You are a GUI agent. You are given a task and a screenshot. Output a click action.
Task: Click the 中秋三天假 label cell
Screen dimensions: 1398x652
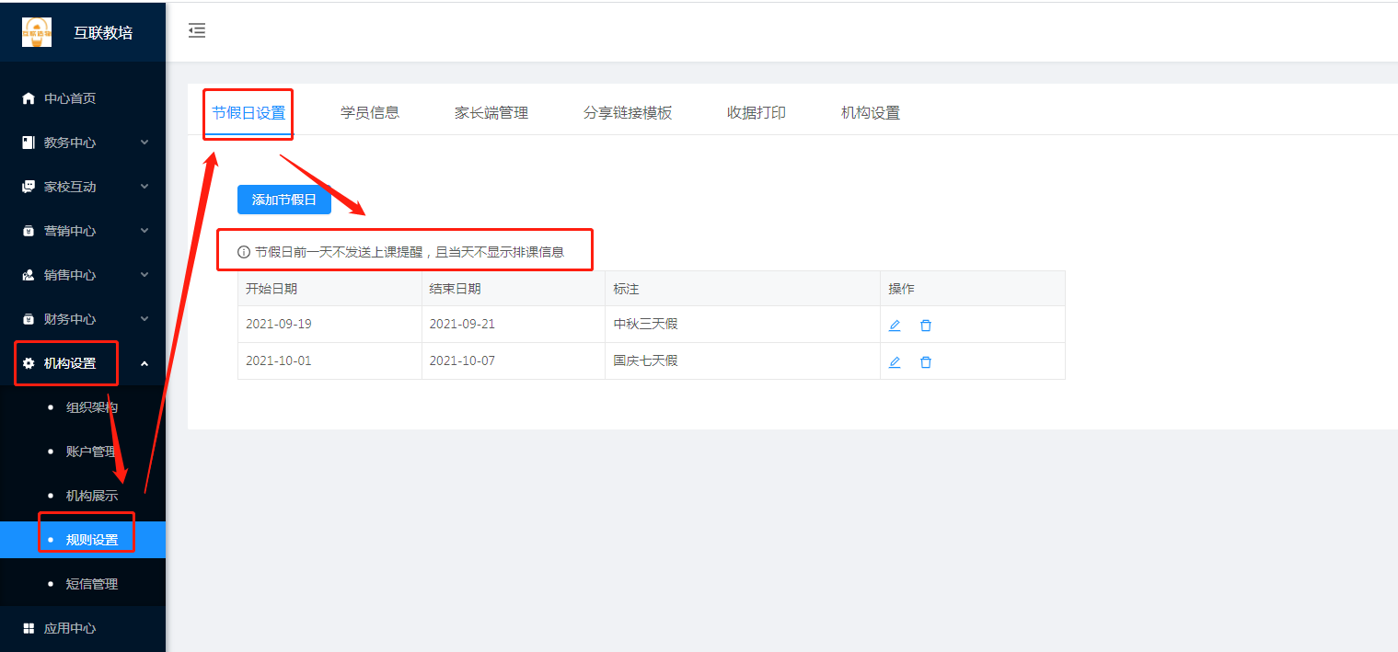coord(743,325)
